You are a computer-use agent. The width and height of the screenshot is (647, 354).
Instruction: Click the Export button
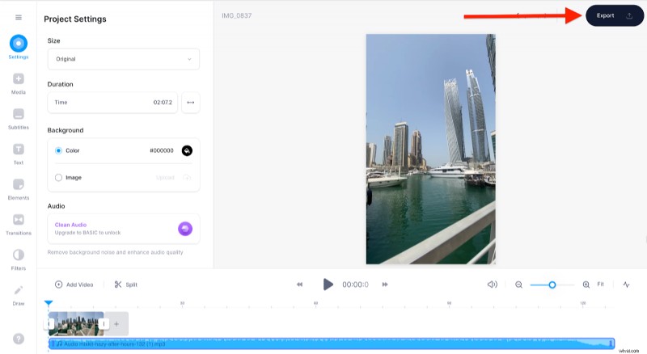click(615, 15)
